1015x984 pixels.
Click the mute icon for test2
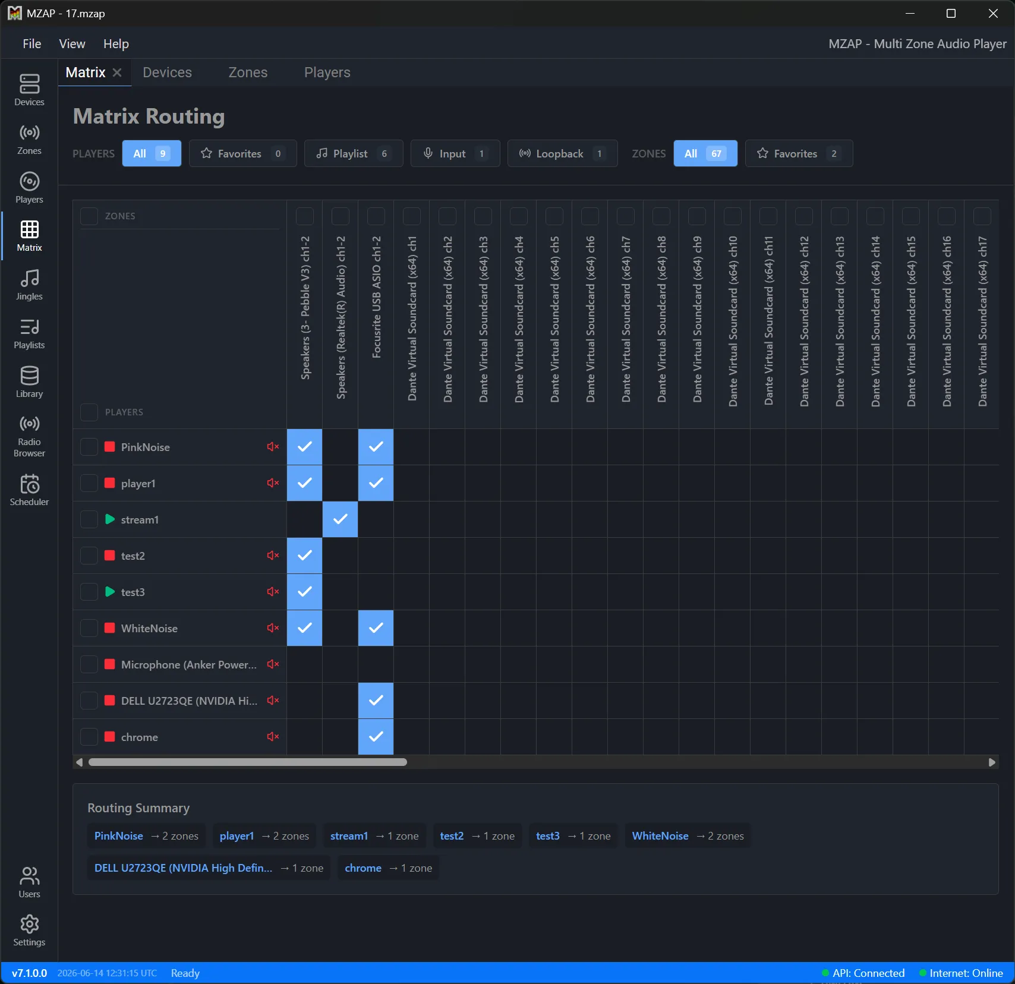point(273,556)
